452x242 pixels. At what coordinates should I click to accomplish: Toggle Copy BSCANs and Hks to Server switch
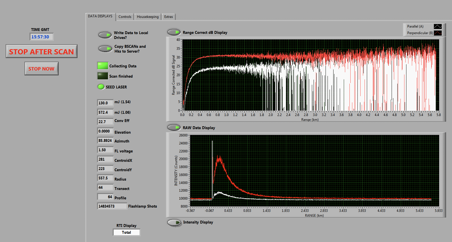click(x=105, y=49)
